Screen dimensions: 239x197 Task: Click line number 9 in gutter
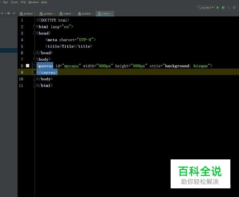click(x=22, y=72)
